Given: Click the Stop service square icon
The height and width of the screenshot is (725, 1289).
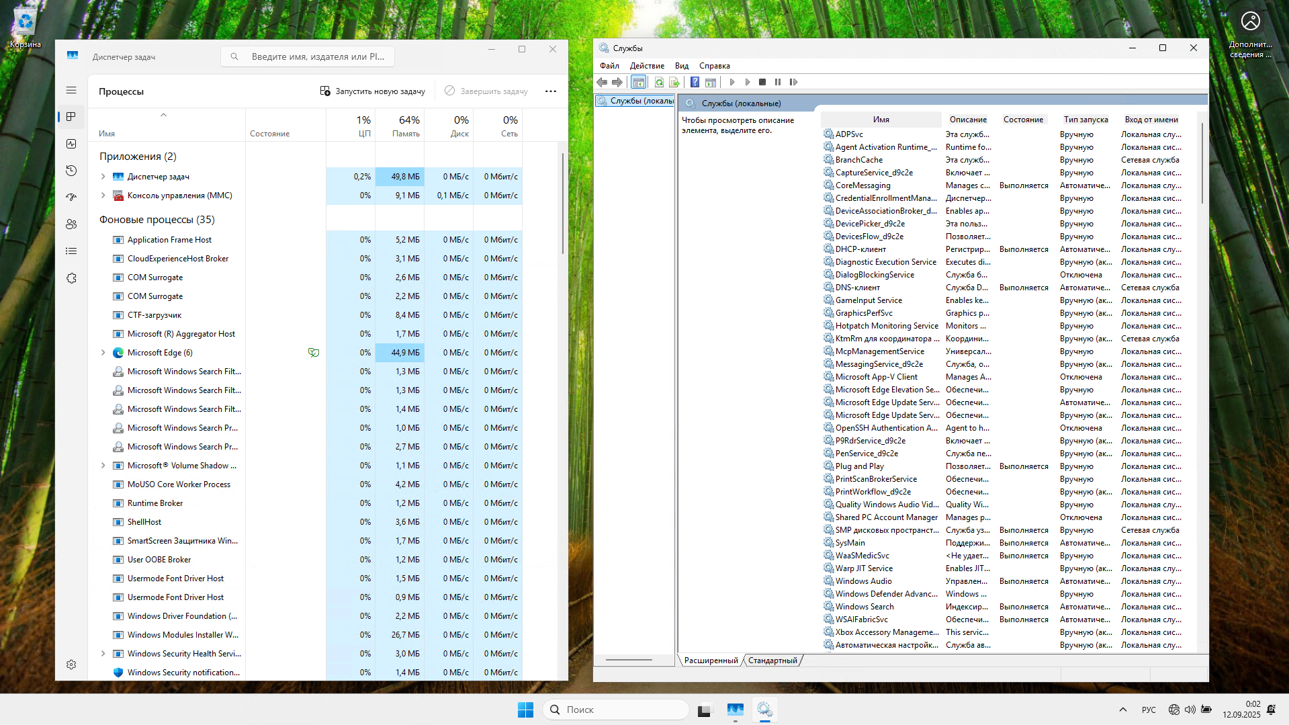Looking at the screenshot, I should pyautogui.click(x=762, y=82).
